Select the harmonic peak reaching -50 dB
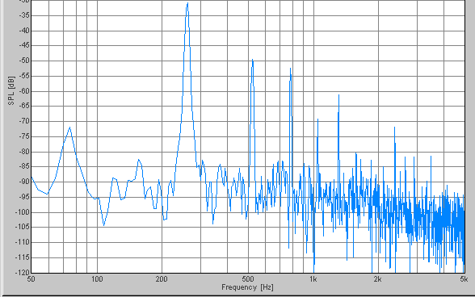The image size is (475, 297). coord(252,61)
